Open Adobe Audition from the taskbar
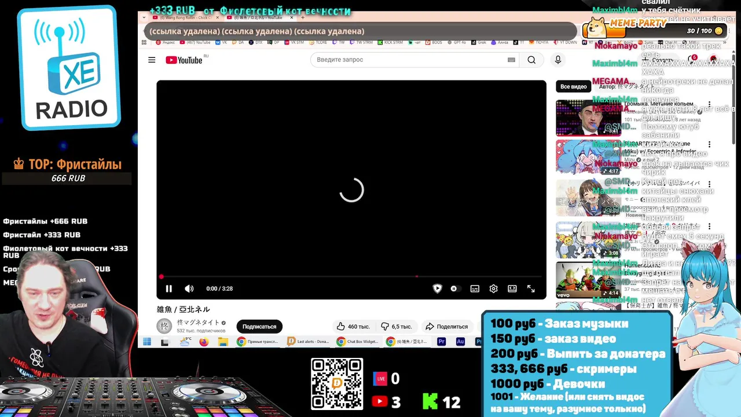This screenshot has height=417, width=741. click(460, 342)
